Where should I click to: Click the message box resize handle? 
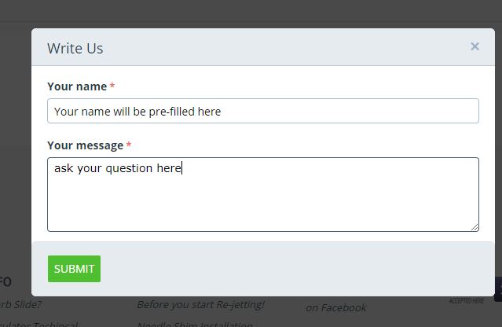(475, 227)
